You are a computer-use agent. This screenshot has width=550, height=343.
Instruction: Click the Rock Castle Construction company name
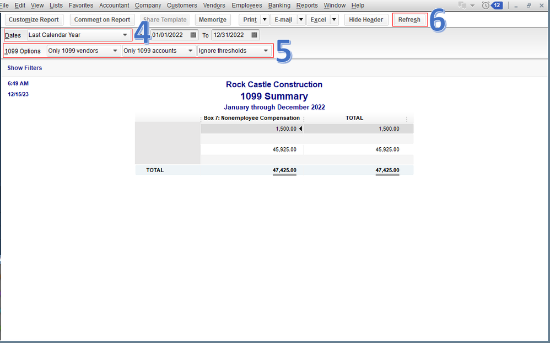click(x=274, y=84)
